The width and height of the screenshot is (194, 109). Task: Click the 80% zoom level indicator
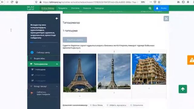coord(143,2)
